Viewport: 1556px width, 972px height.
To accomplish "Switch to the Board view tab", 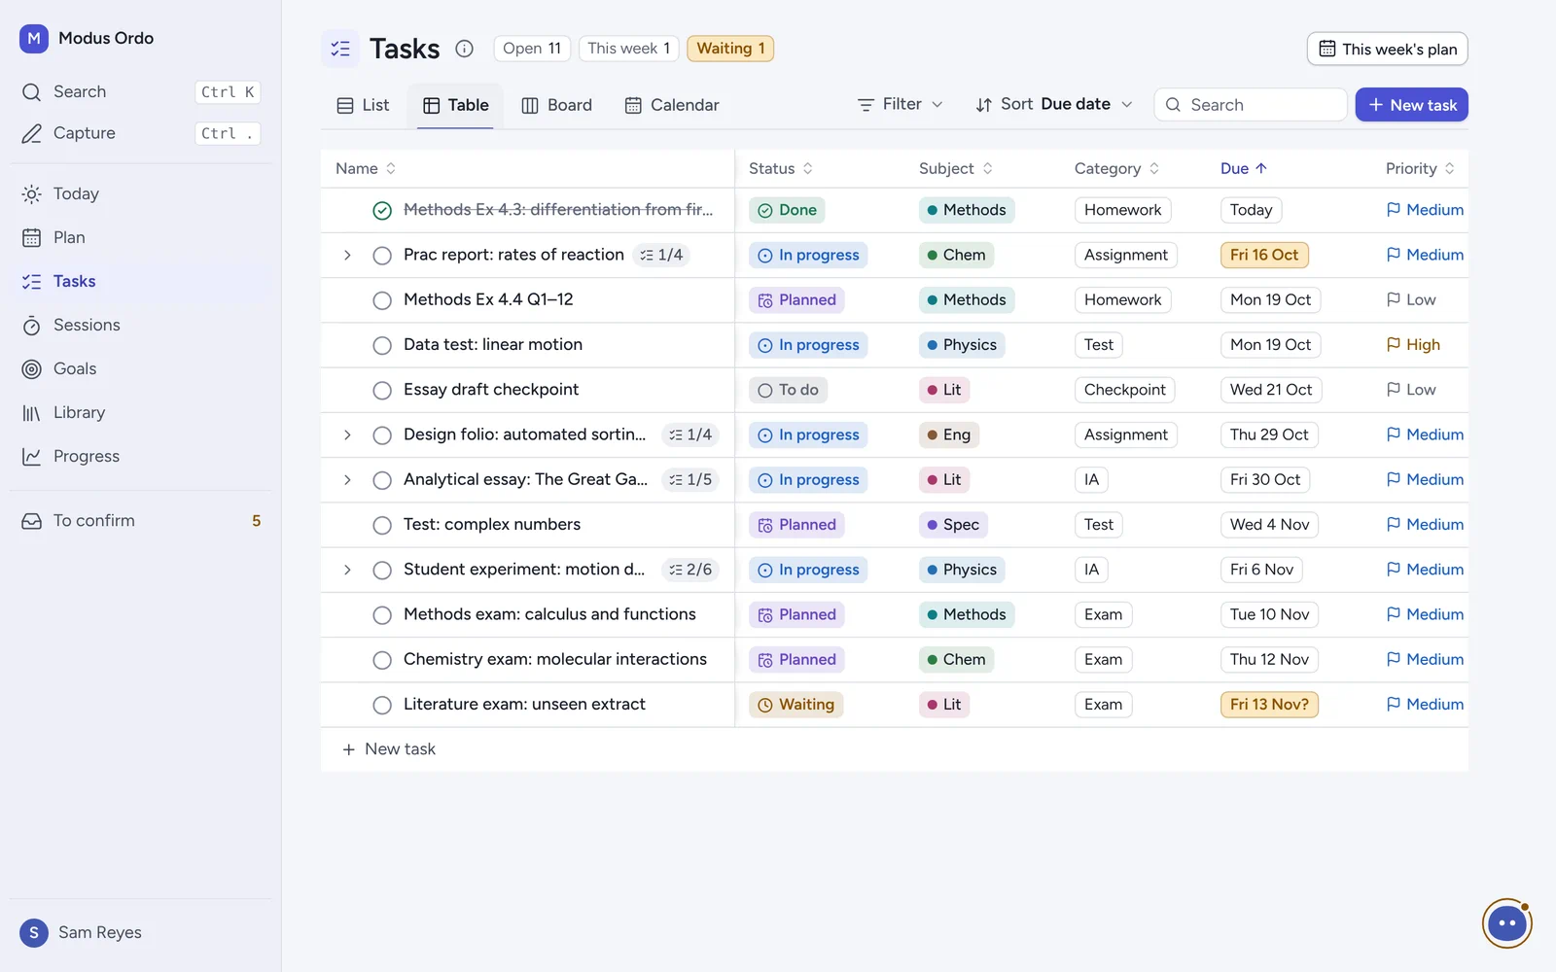I will (557, 105).
